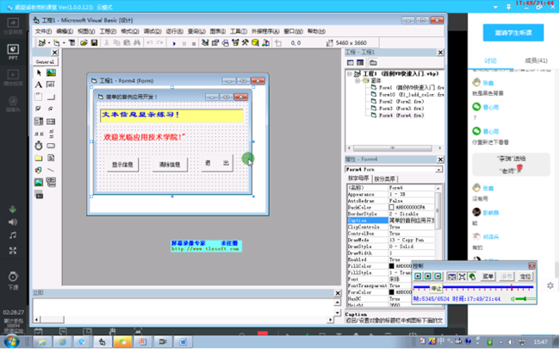Switch to the 按分类序 properties tab
The height and width of the screenshot is (350, 560).
coord(384,178)
